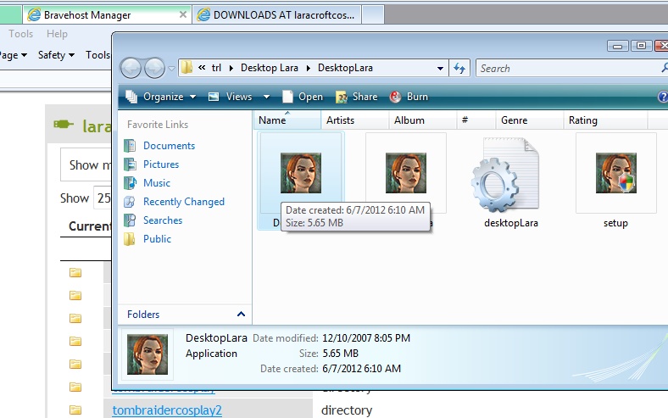Sort files by the Artists column

pyautogui.click(x=354, y=120)
